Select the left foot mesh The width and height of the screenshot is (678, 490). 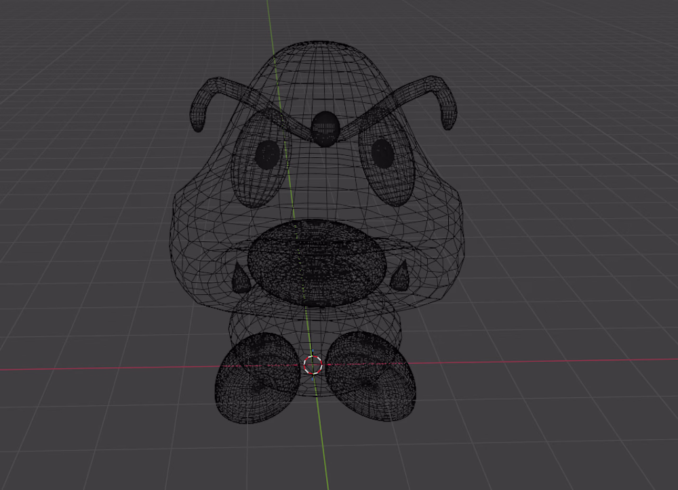(258, 377)
